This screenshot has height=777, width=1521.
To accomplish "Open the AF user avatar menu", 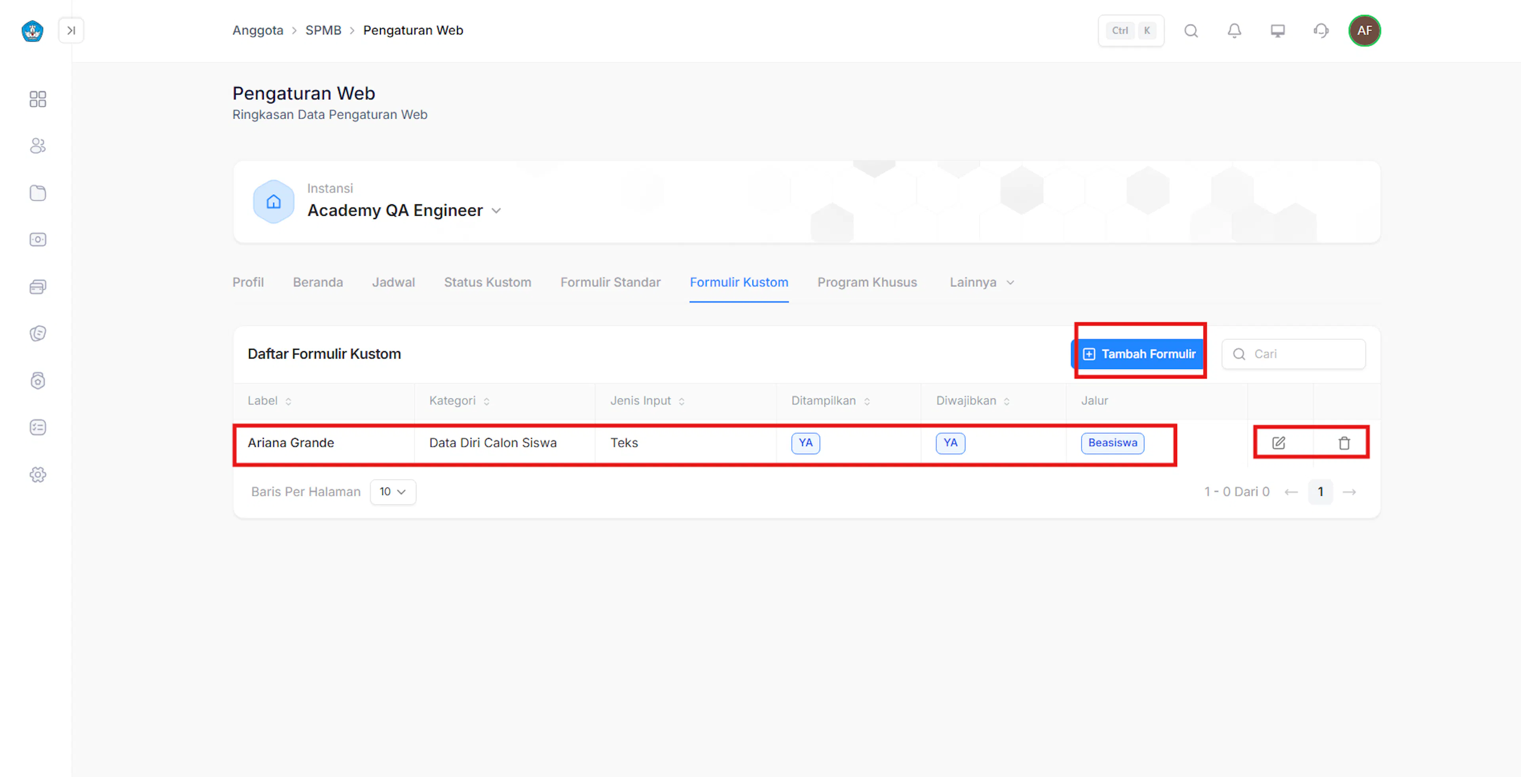I will [x=1364, y=31].
